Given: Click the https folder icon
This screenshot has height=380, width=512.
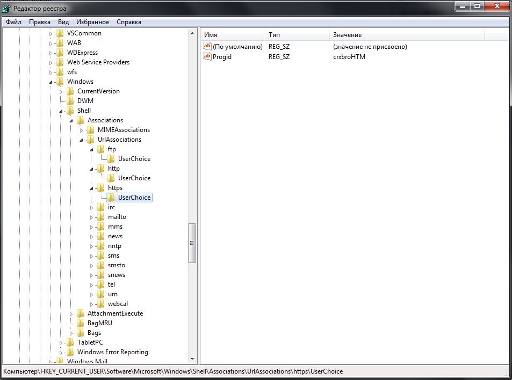Looking at the screenshot, I should [101, 188].
